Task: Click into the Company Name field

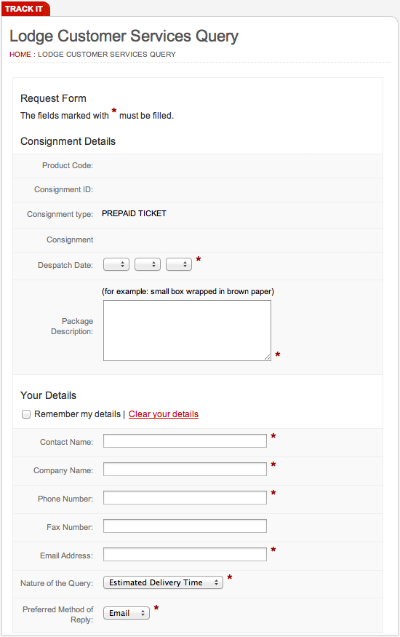Action: coord(185,470)
